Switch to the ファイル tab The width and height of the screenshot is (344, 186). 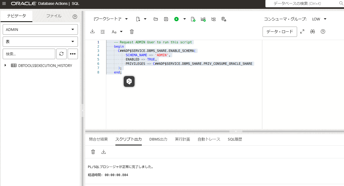pyautogui.click(x=53, y=16)
